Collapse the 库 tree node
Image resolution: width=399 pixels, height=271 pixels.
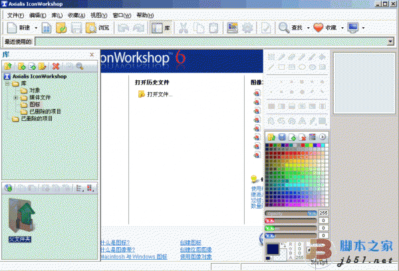pos(7,84)
